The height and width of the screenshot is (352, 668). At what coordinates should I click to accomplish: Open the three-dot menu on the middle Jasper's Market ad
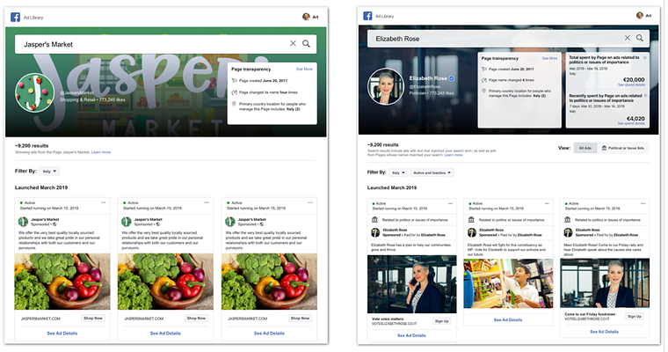pos(207,202)
